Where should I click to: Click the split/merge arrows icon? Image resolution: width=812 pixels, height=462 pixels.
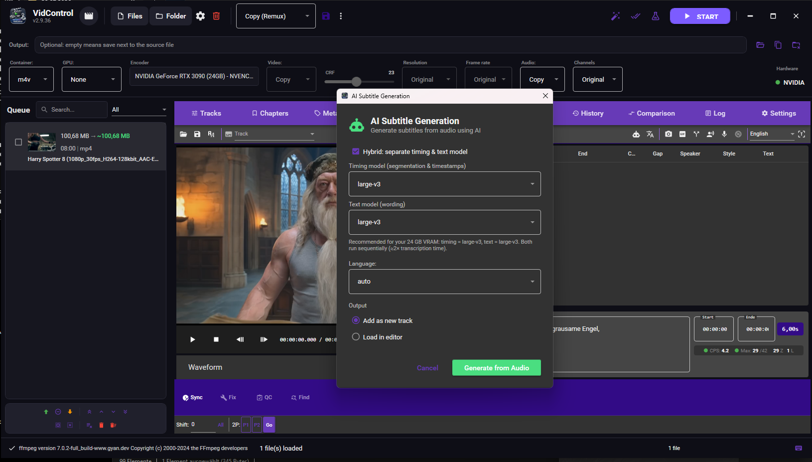pyautogui.click(x=696, y=134)
